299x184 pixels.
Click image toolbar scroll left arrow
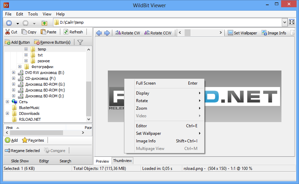pyautogui.click(x=180, y=33)
